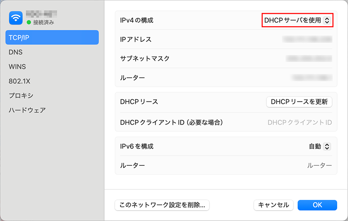Click the blurred IPアドレス value
The image size is (348, 221).
pos(307,39)
